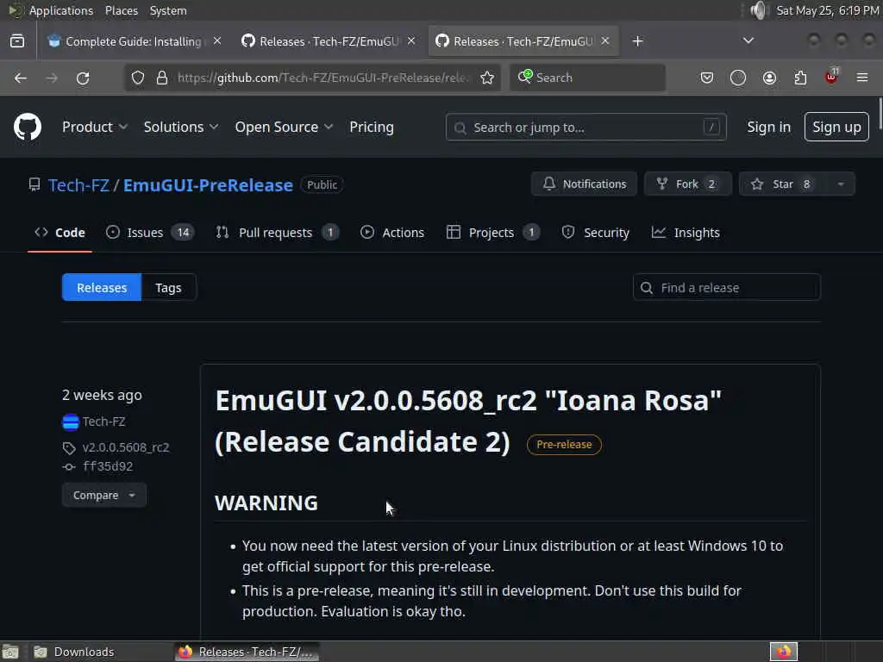Screen dimensions: 883x662
Task: Click the Notifications button
Action: pos(584,184)
